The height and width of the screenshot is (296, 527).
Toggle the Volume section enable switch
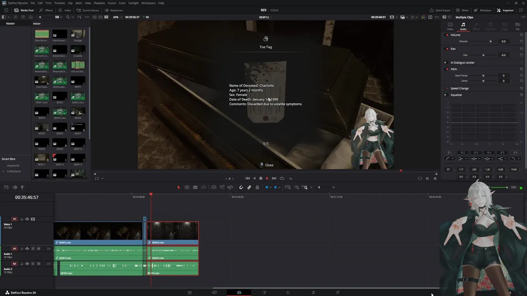(x=447, y=35)
